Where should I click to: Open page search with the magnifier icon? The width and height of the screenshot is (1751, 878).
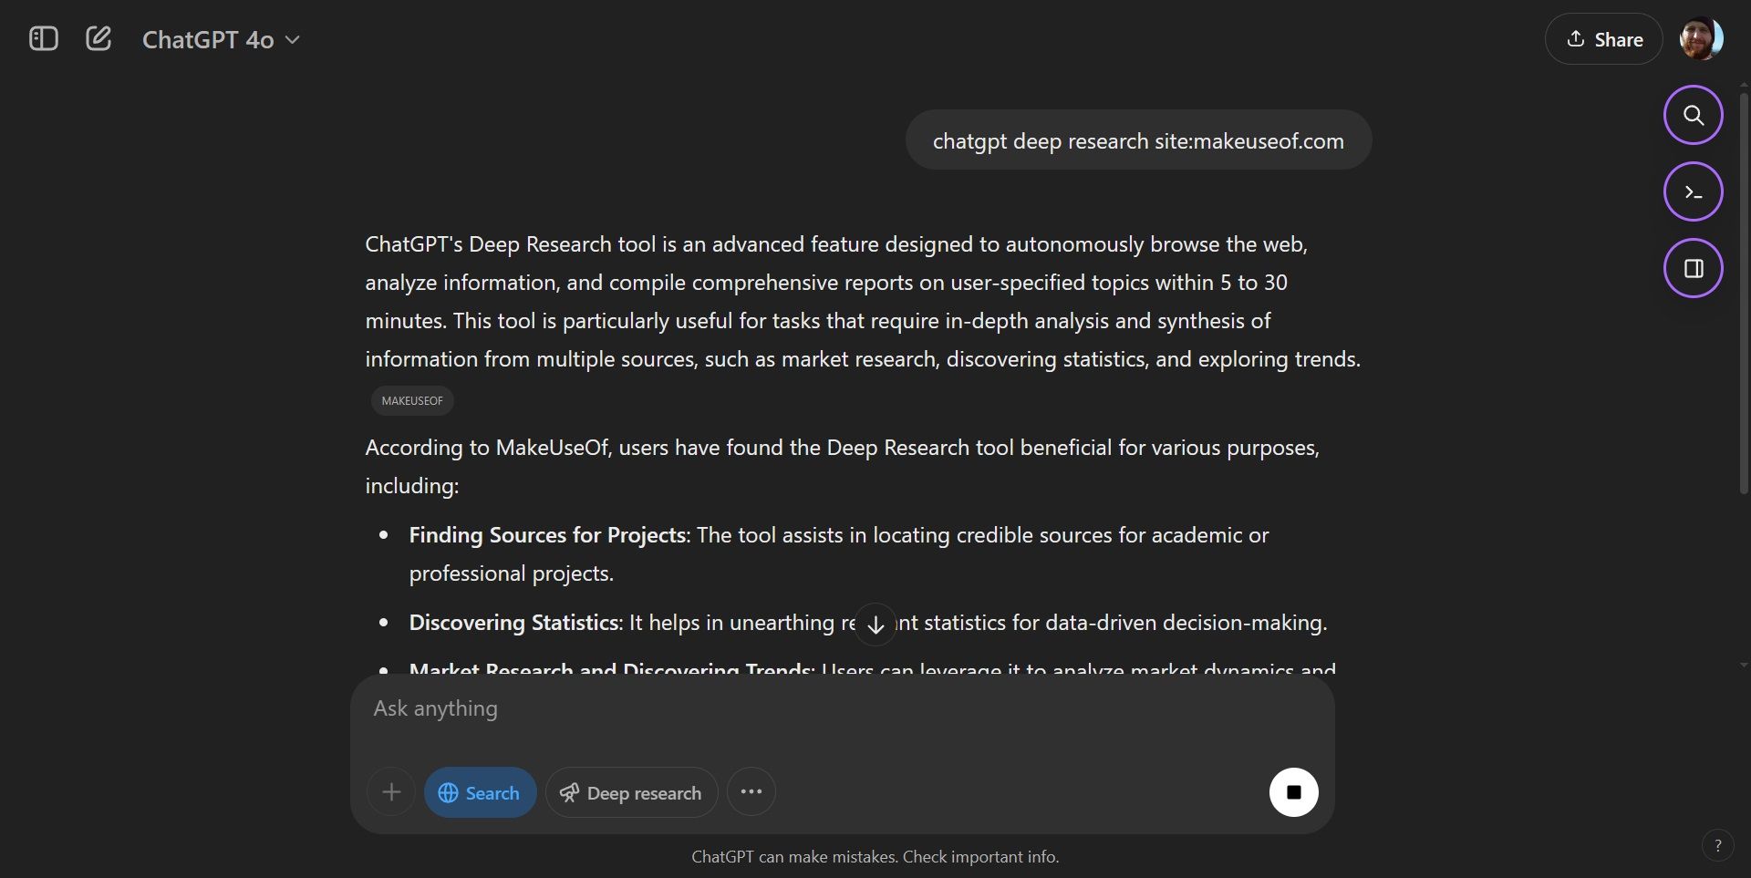point(1693,116)
